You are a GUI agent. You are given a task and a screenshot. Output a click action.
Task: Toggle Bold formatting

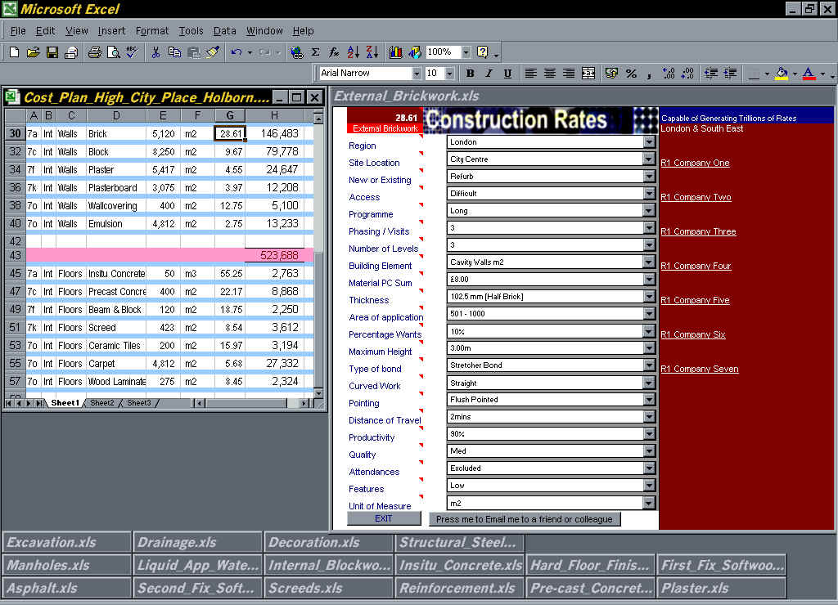tap(470, 73)
